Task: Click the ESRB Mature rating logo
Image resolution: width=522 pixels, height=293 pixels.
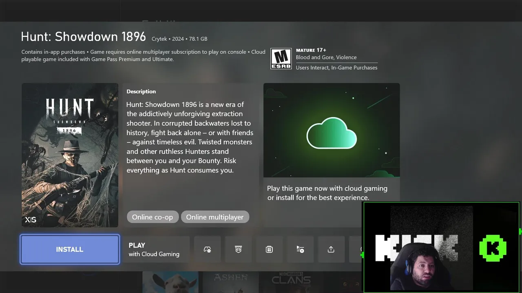Action: [x=281, y=59]
